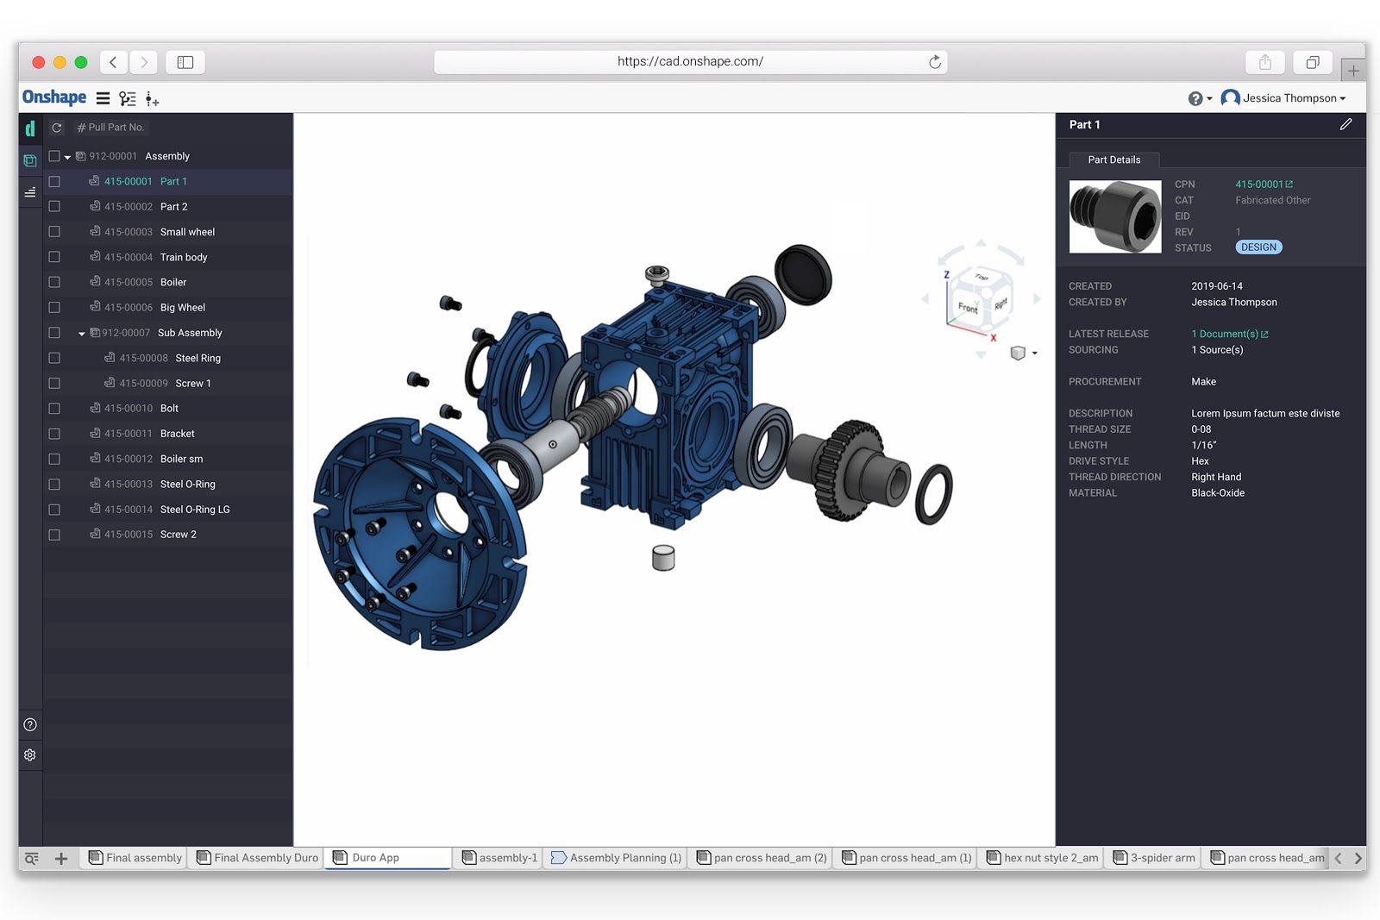Click the Part 1 thumbnail image
This screenshot has height=920, width=1380.
click(1115, 216)
